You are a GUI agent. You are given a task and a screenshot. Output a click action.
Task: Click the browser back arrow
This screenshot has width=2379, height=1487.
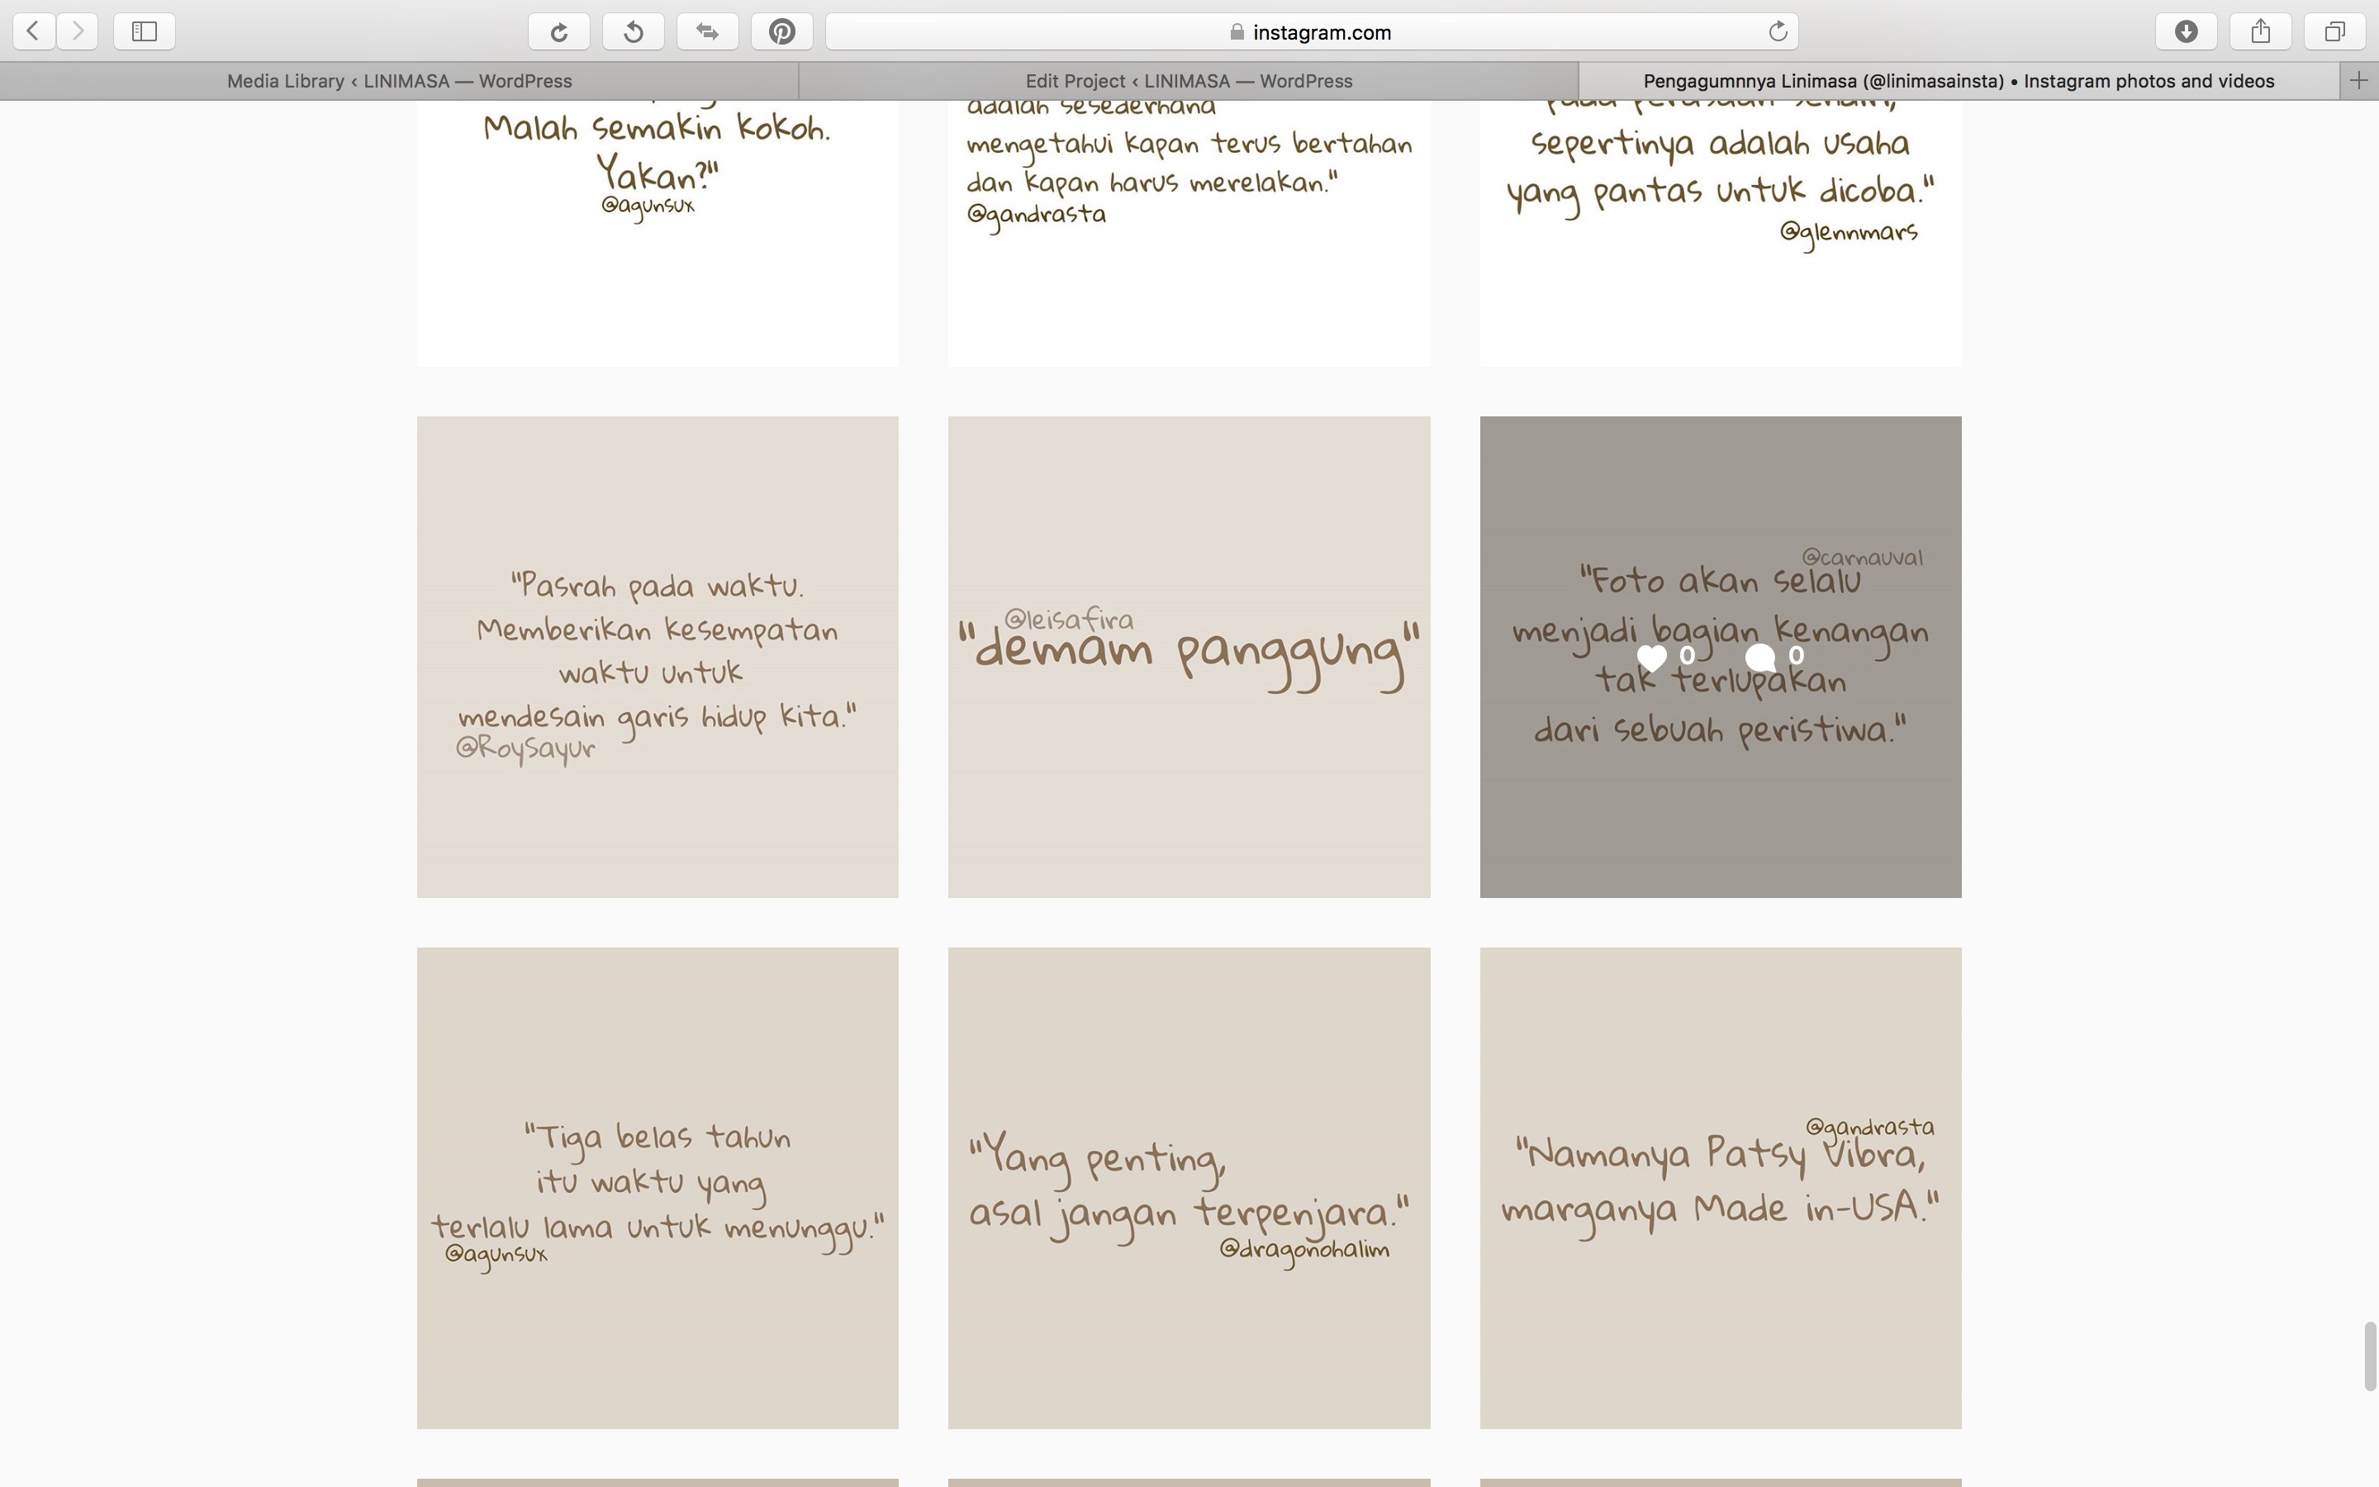coord(33,31)
